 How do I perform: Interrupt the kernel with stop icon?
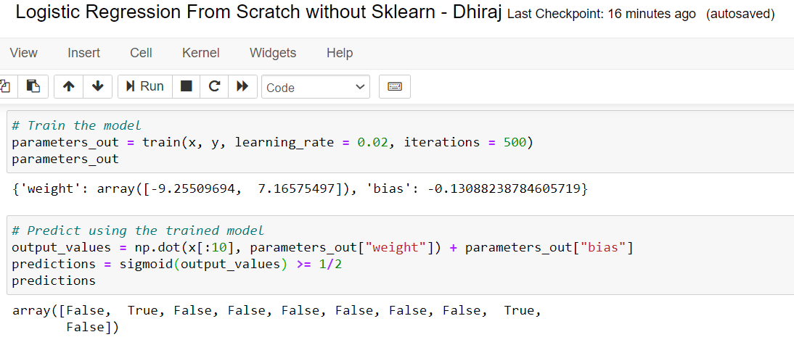(x=187, y=86)
